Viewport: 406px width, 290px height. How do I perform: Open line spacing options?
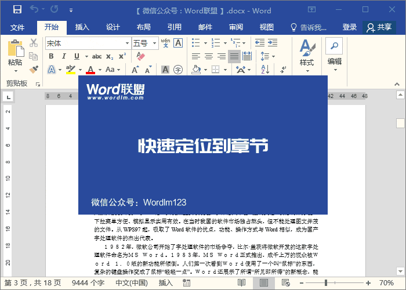[267, 56]
